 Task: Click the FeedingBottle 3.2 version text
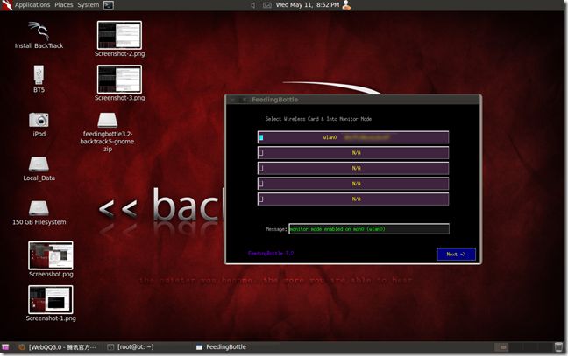tap(271, 253)
